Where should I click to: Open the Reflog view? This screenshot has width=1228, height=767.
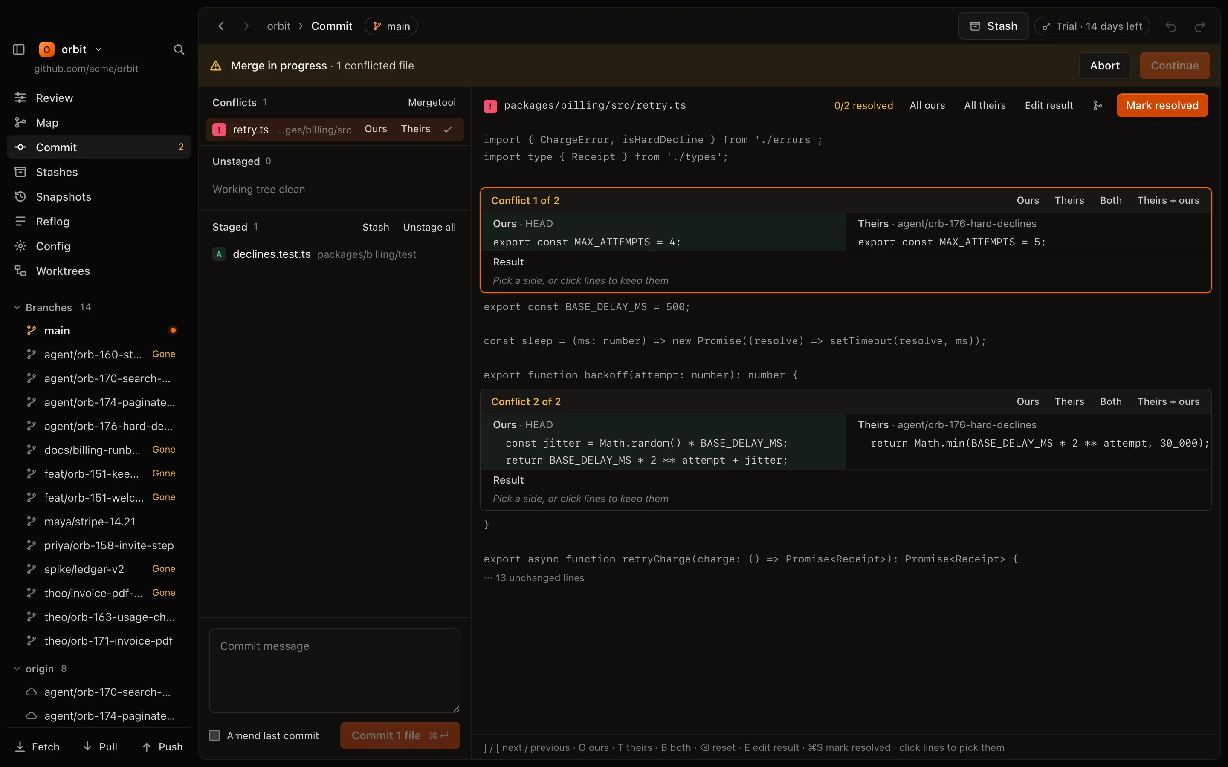pyautogui.click(x=99, y=221)
